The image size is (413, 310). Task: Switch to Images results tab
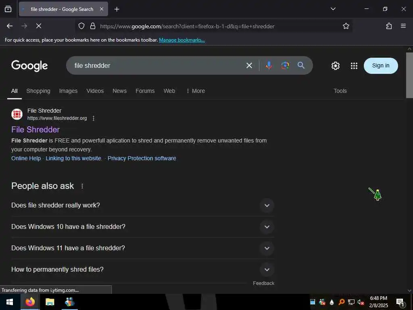pos(68,91)
